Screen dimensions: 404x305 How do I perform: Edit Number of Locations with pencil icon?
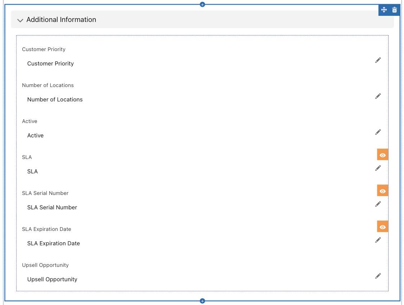click(x=378, y=96)
